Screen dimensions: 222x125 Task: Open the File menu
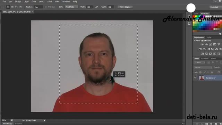coord(4,1)
